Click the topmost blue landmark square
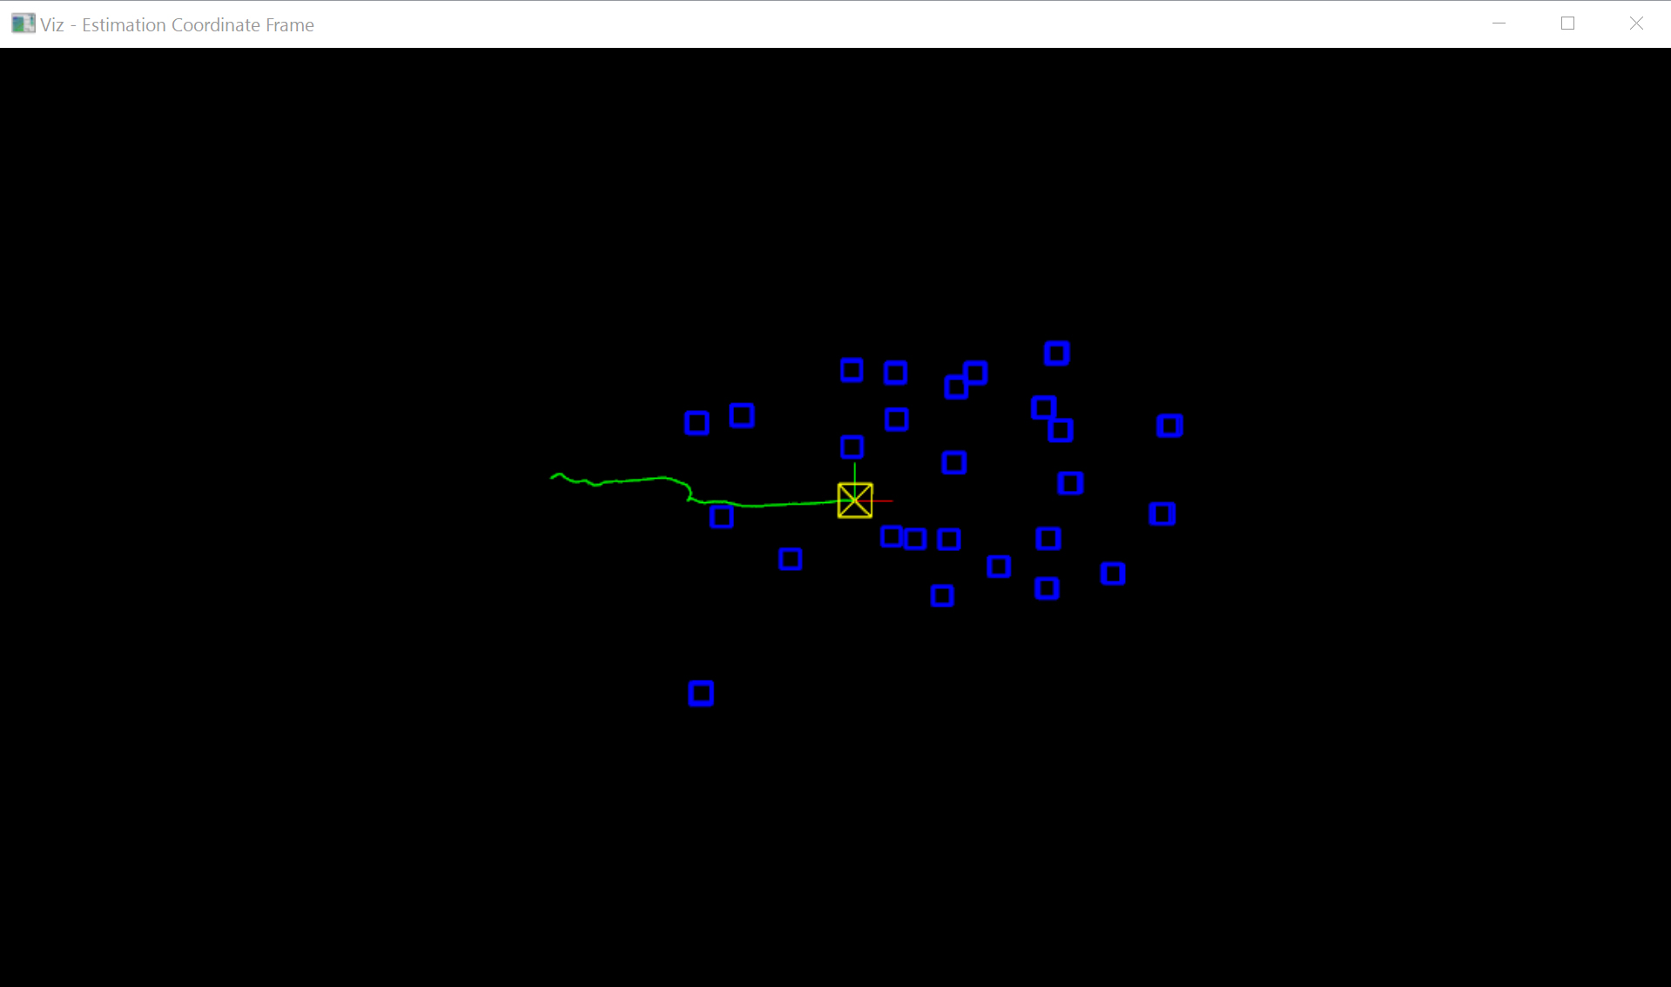Image resolution: width=1671 pixels, height=987 pixels. click(x=1055, y=352)
